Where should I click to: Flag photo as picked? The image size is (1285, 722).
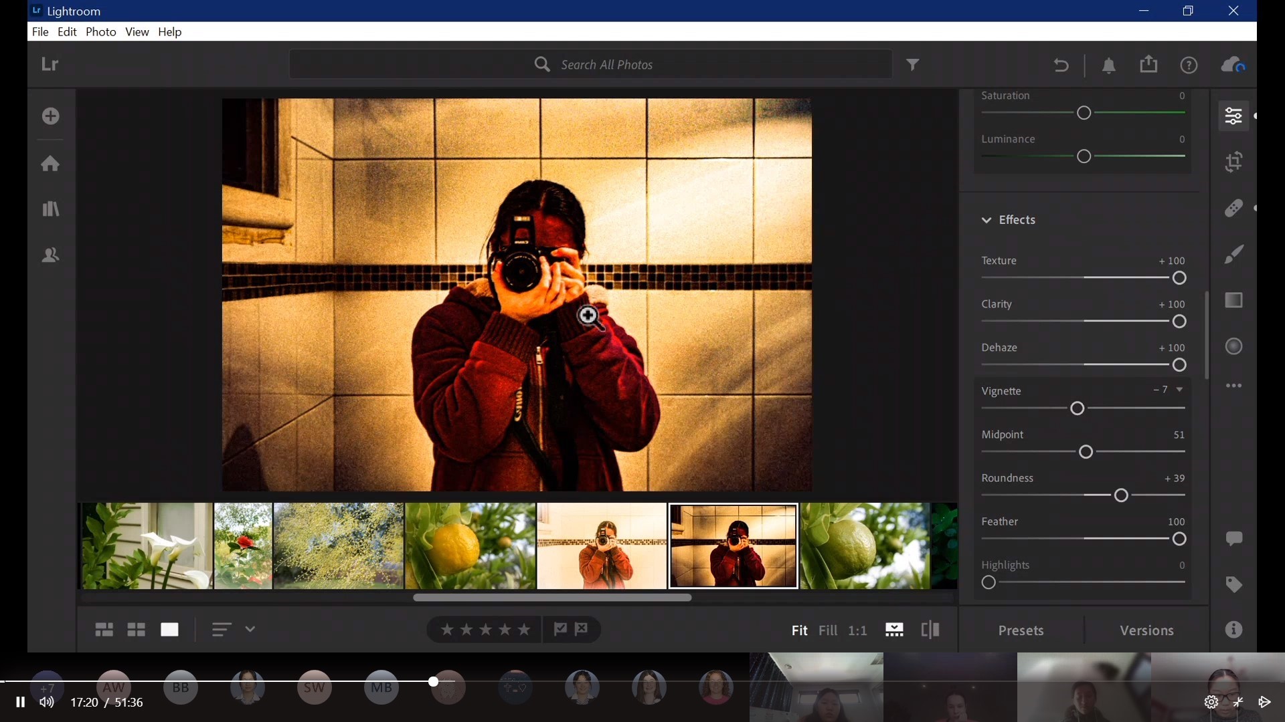560,629
